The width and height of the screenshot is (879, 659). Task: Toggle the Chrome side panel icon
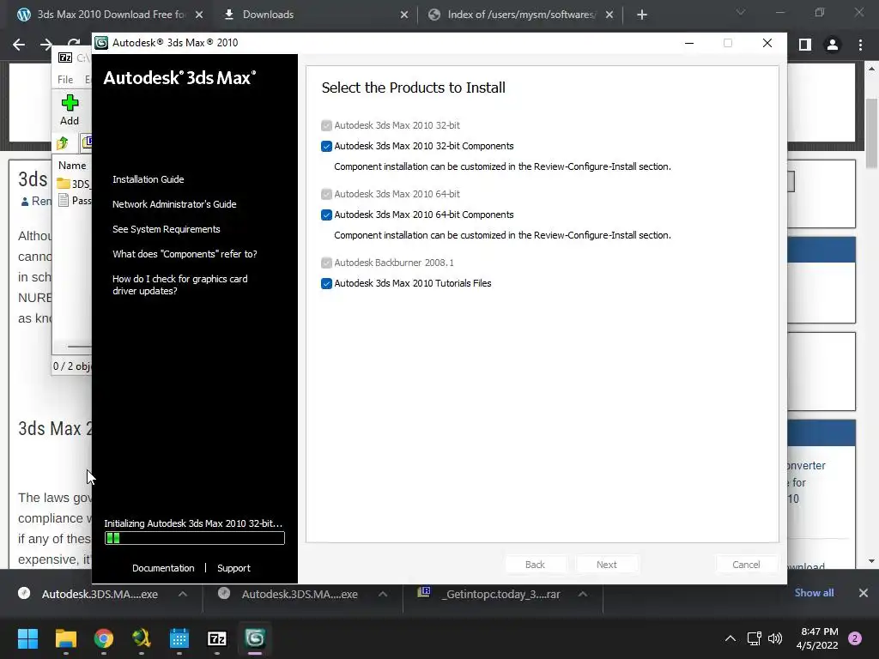805,45
